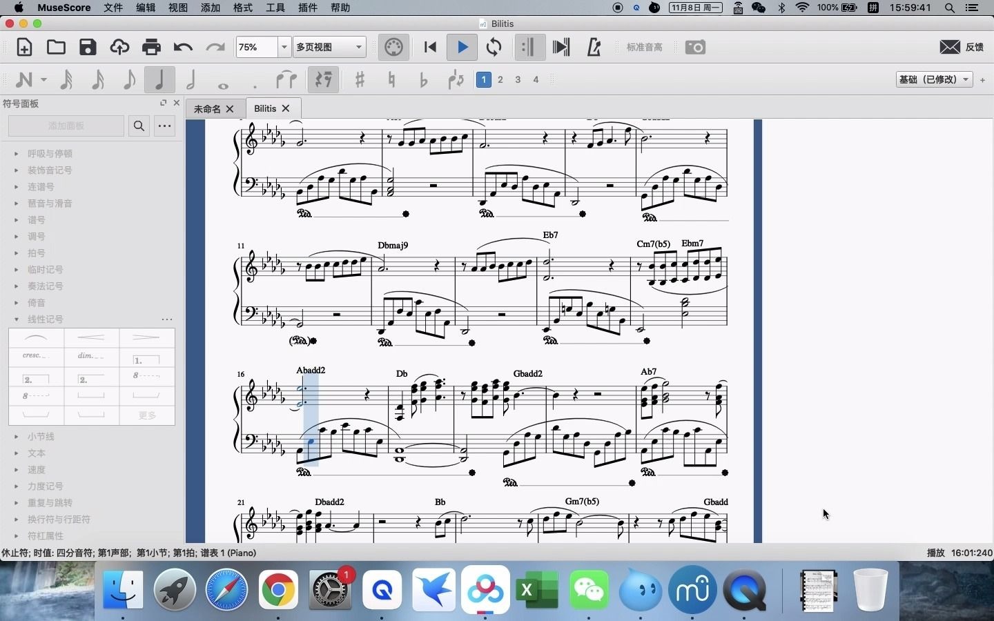This screenshot has width=994, height=621.
Task: Upload score online via cloud icon
Action: (119, 47)
